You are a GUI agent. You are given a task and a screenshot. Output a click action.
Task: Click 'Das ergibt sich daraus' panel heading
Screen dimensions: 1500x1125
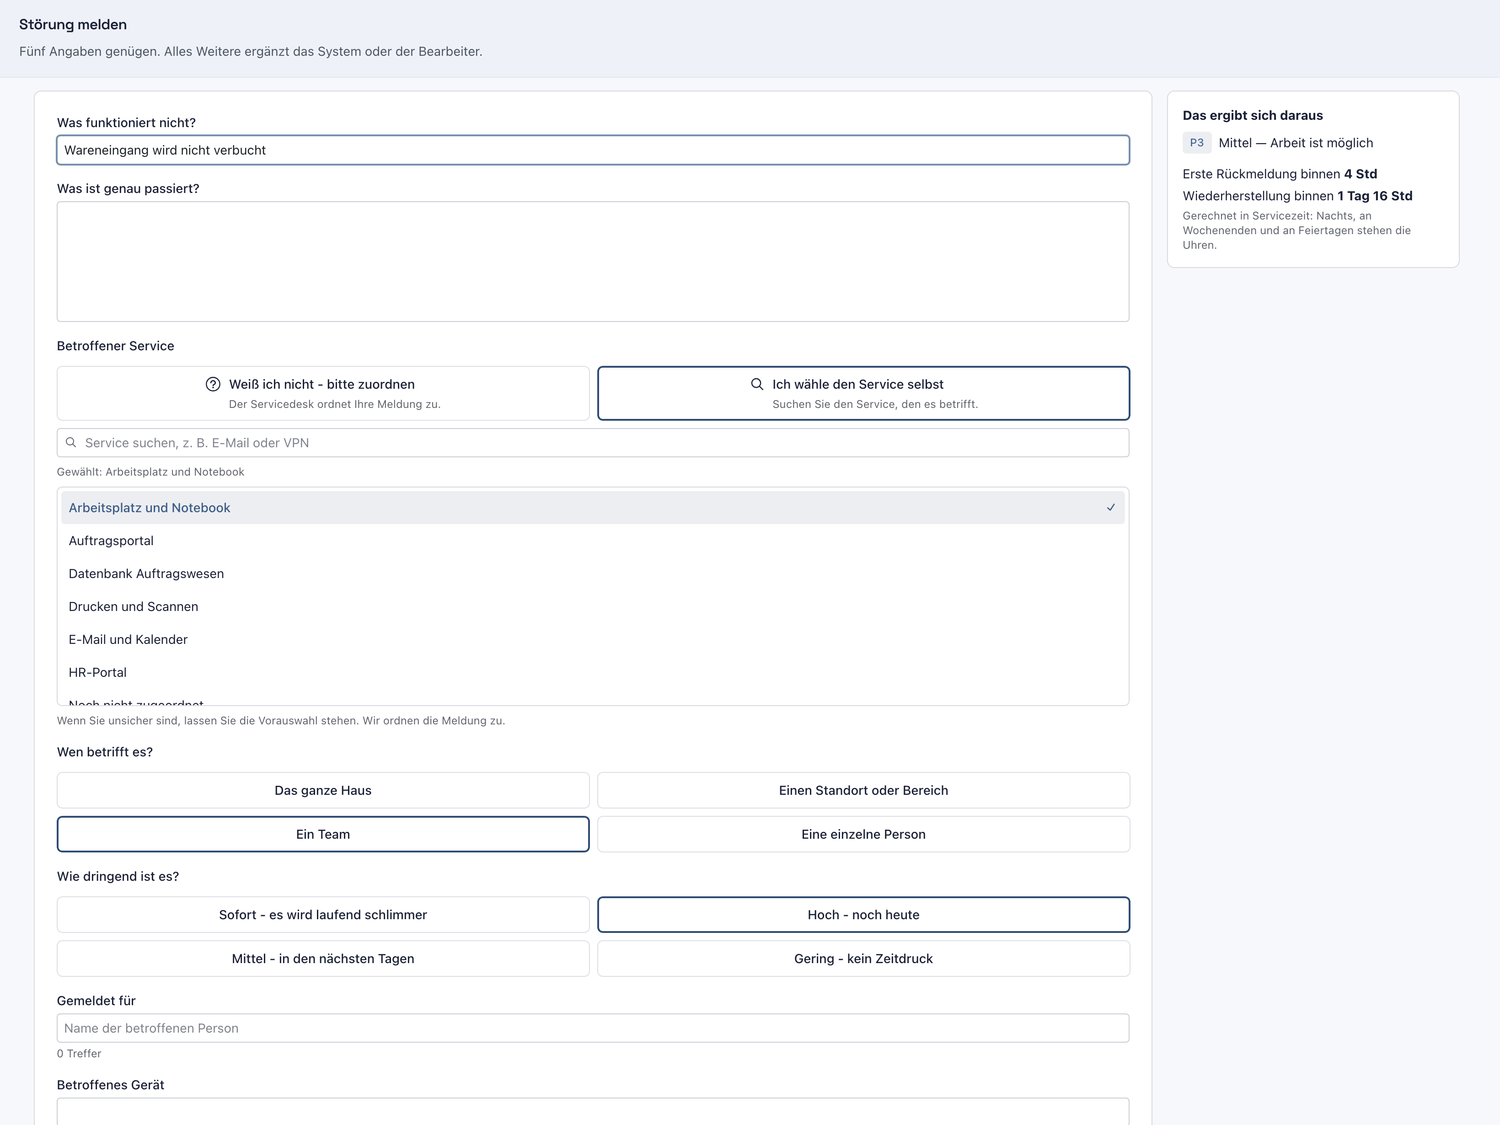1253,115
